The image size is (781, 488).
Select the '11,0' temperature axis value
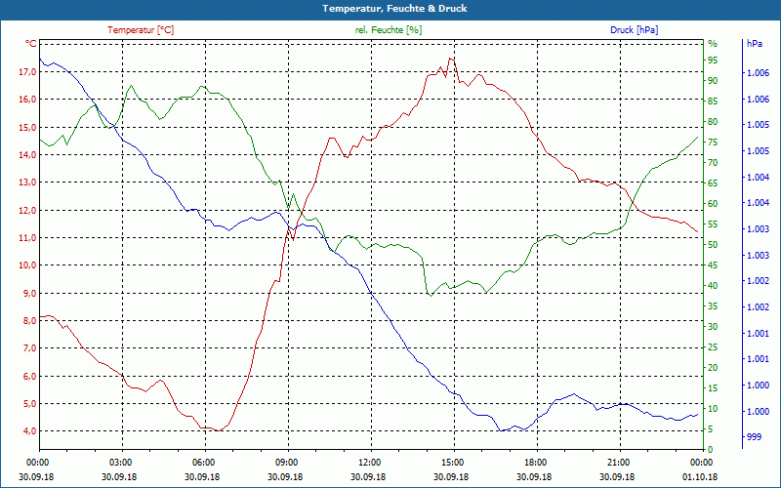(27, 237)
